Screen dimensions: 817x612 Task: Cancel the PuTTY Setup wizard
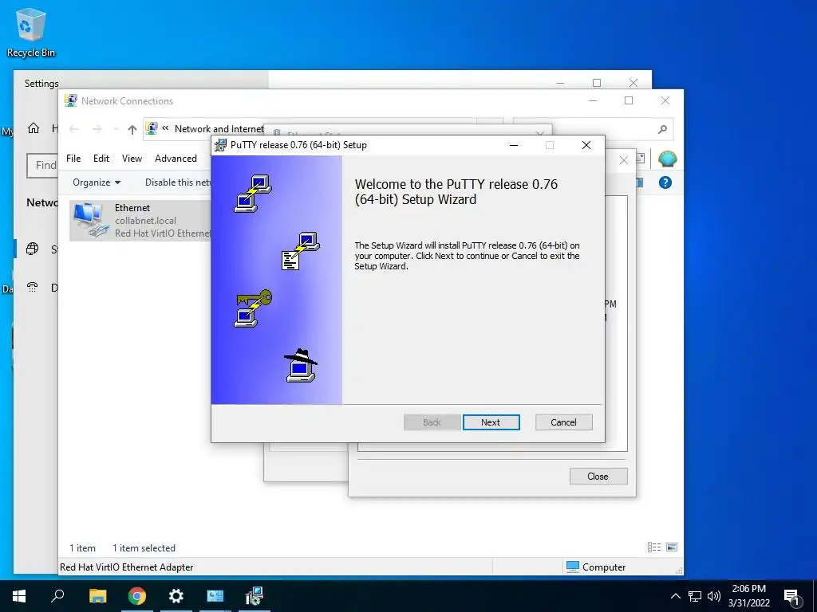(563, 422)
